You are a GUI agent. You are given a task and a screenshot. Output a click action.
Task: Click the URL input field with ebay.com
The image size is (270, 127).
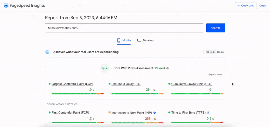(x=124, y=28)
